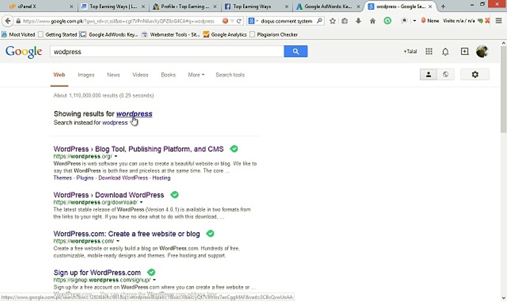Open the Themes sitelink
This screenshot has width=507, height=301.
[63, 178]
